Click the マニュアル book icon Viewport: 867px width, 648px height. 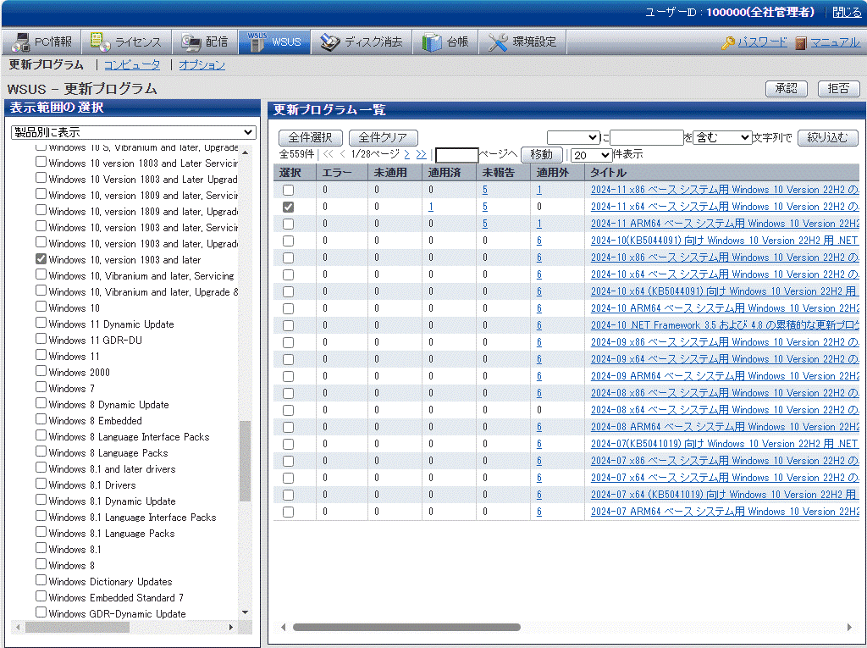(x=801, y=42)
